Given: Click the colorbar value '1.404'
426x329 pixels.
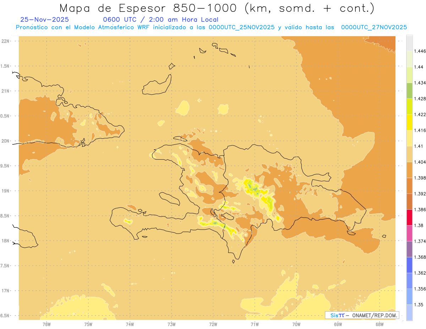Looking at the screenshot, I should point(420,162).
